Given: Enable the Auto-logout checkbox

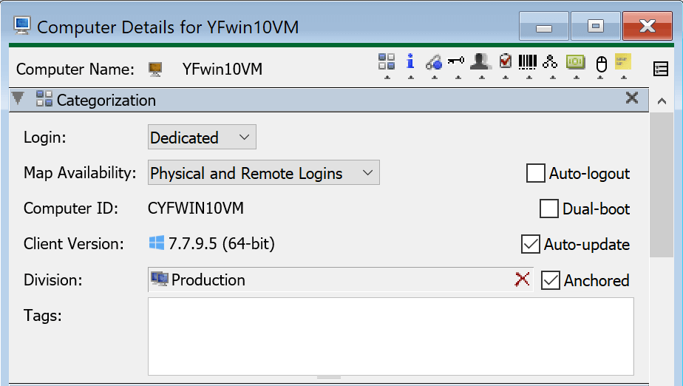Looking at the screenshot, I should [x=536, y=174].
